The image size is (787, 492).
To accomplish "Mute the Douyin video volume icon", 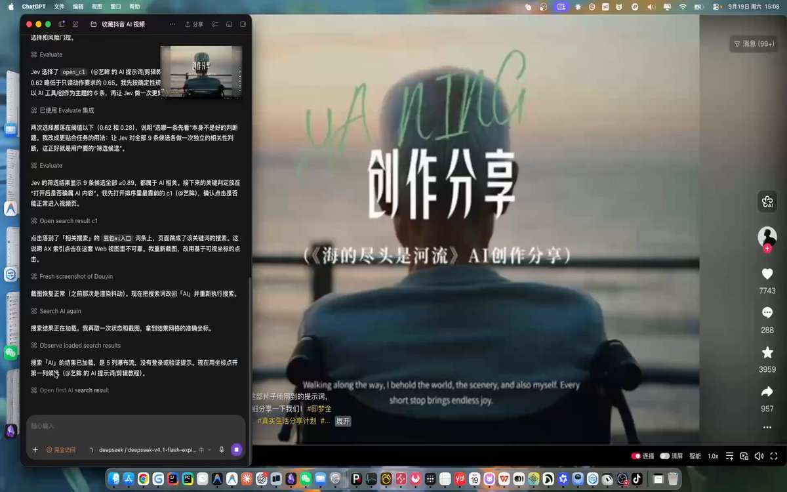I will [x=759, y=456].
